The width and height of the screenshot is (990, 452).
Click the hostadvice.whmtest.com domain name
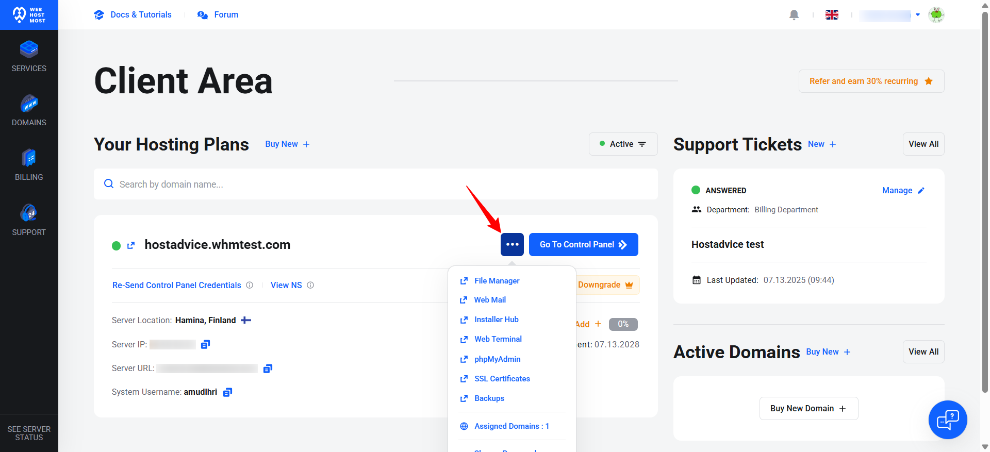click(x=217, y=245)
